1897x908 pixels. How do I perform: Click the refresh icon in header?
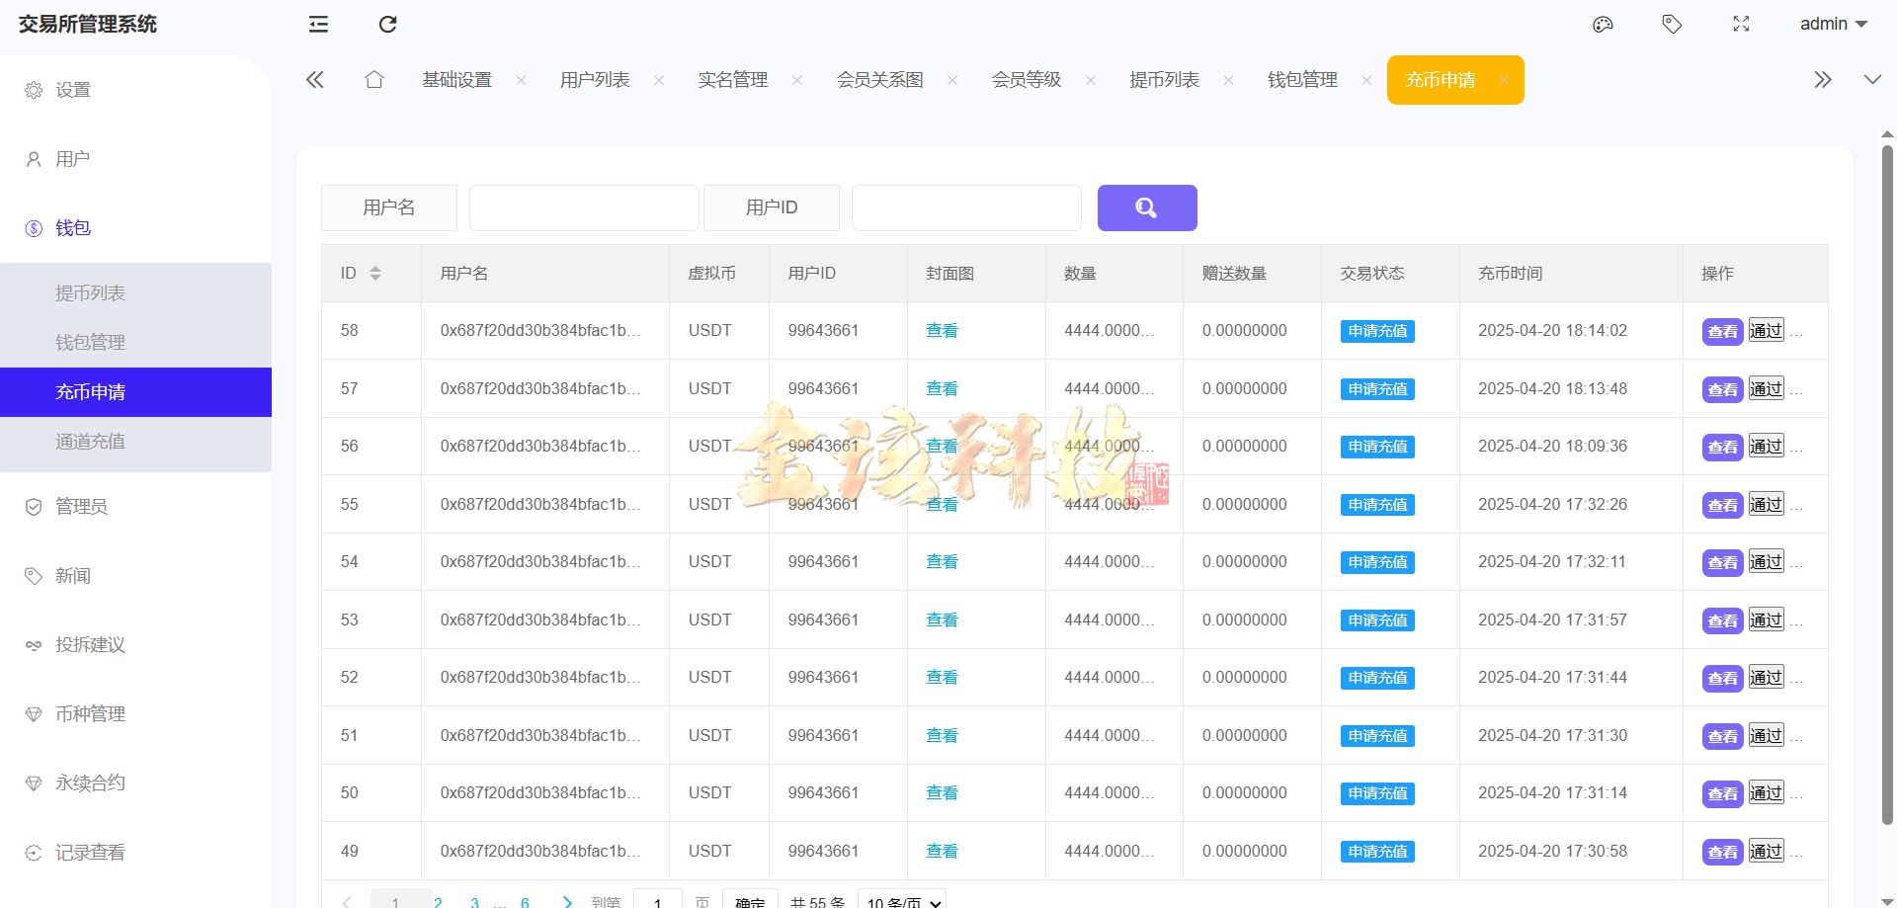(x=387, y=24)
